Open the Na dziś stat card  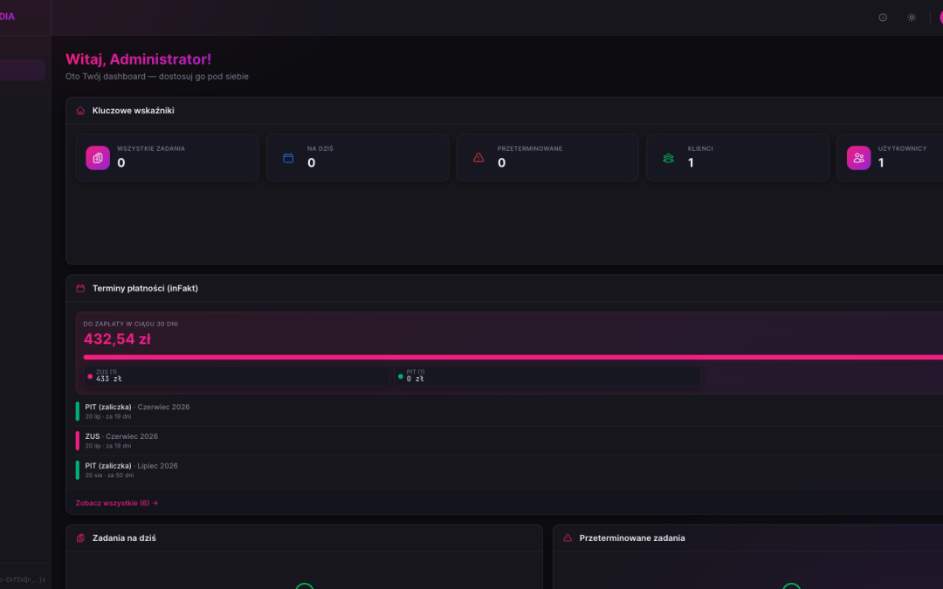click(357, 157)
